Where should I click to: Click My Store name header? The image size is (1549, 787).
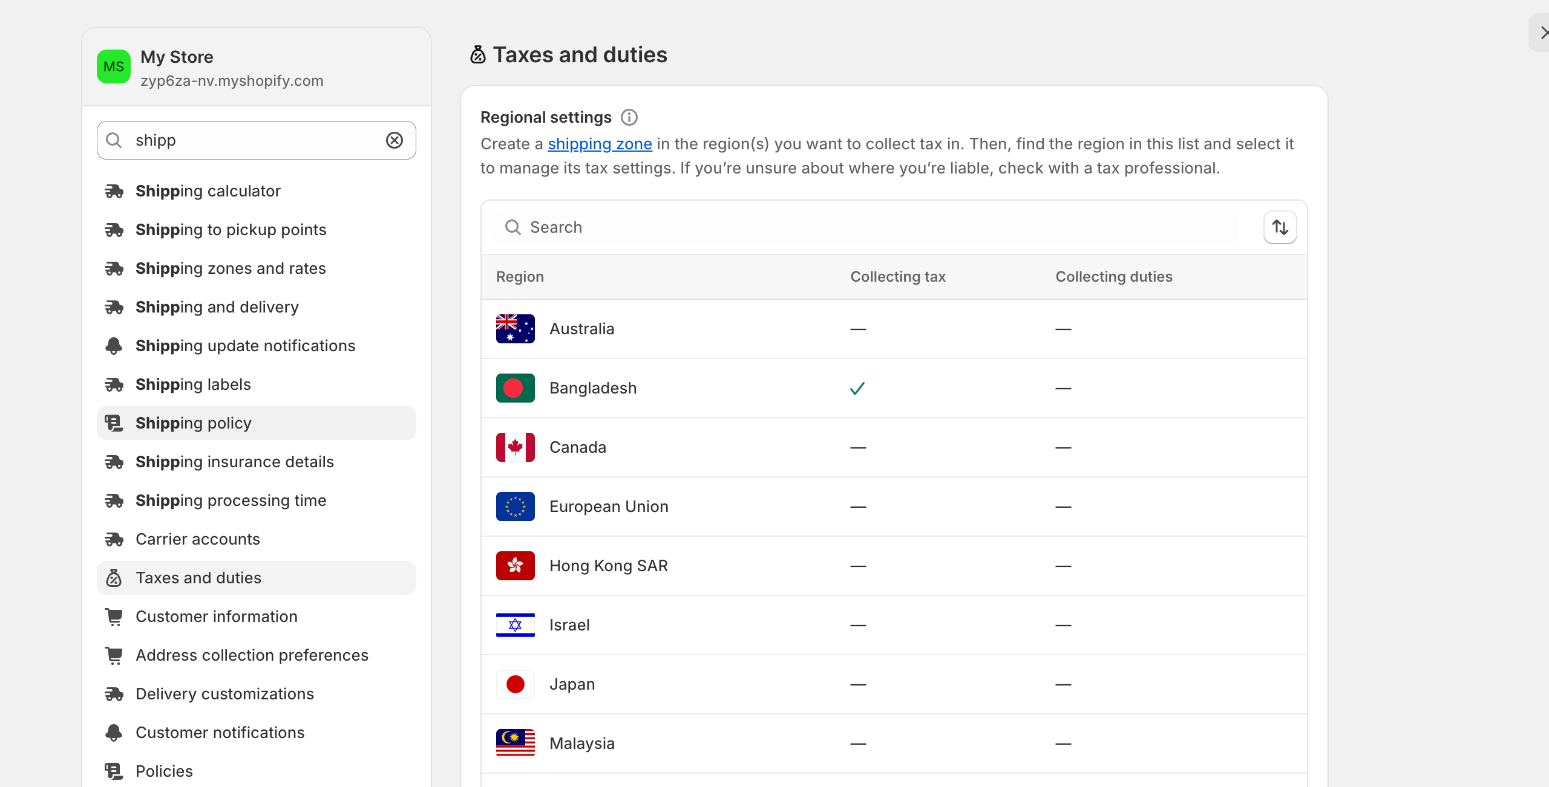click(177, 57)
